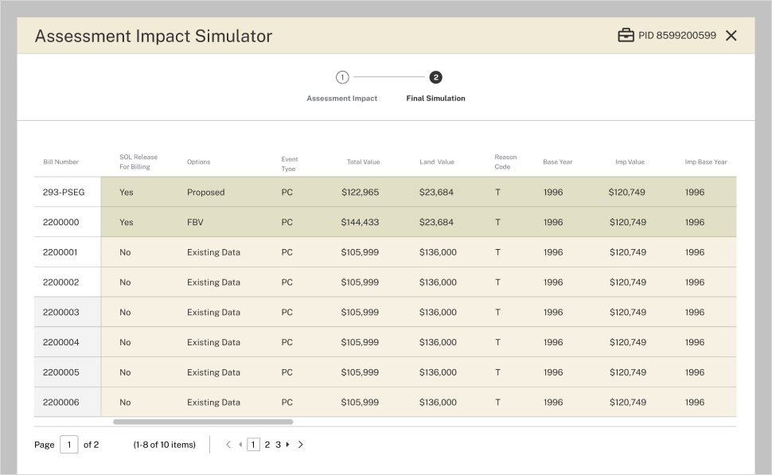Select current page 1 pagination button
The image size is (772, 475).
(x=253, y=445)
